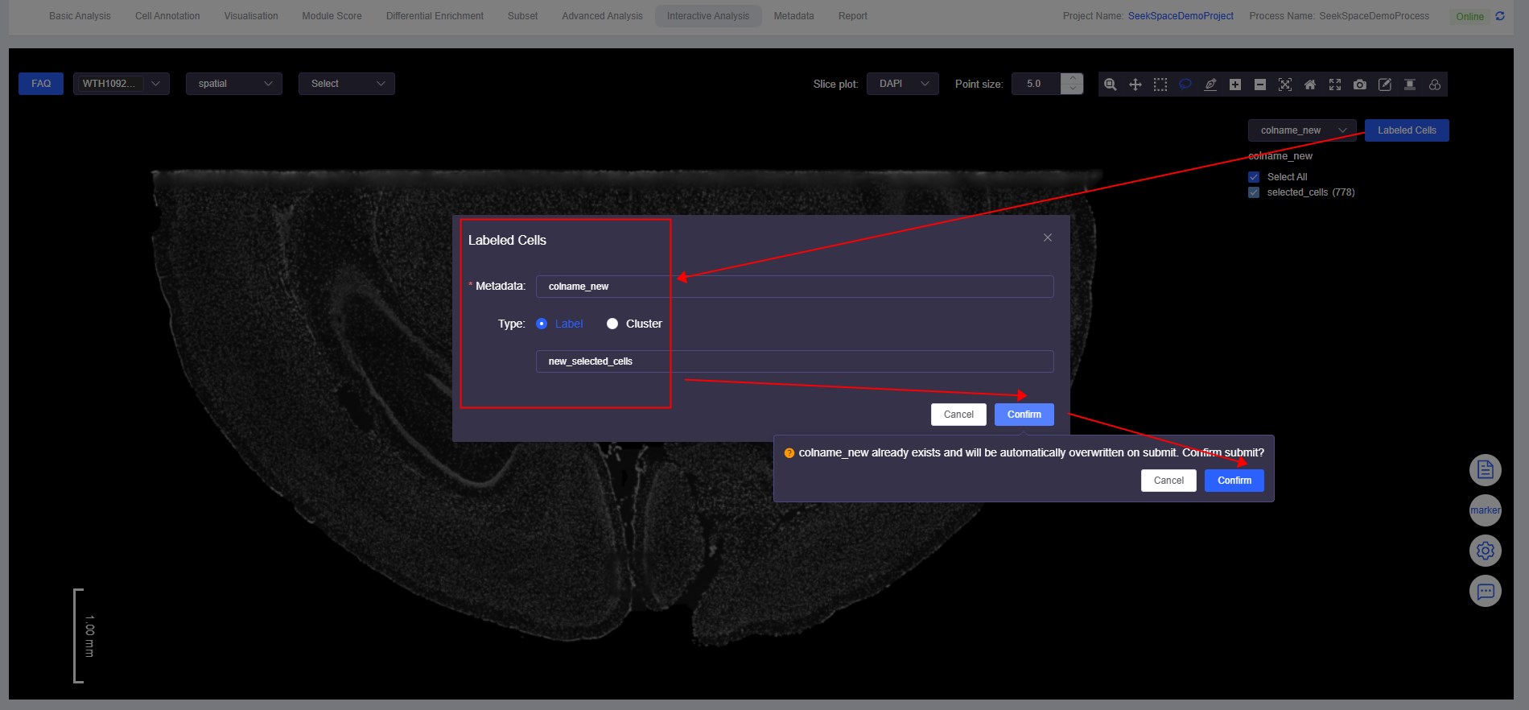
Task: Activate the pan/move tool in toolbar
Action: [1135, 85]
